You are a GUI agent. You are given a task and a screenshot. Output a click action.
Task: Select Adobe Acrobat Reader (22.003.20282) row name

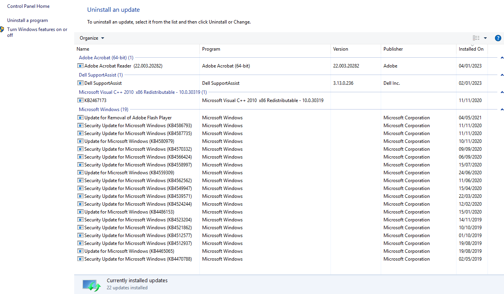click(x=123, y=66)
